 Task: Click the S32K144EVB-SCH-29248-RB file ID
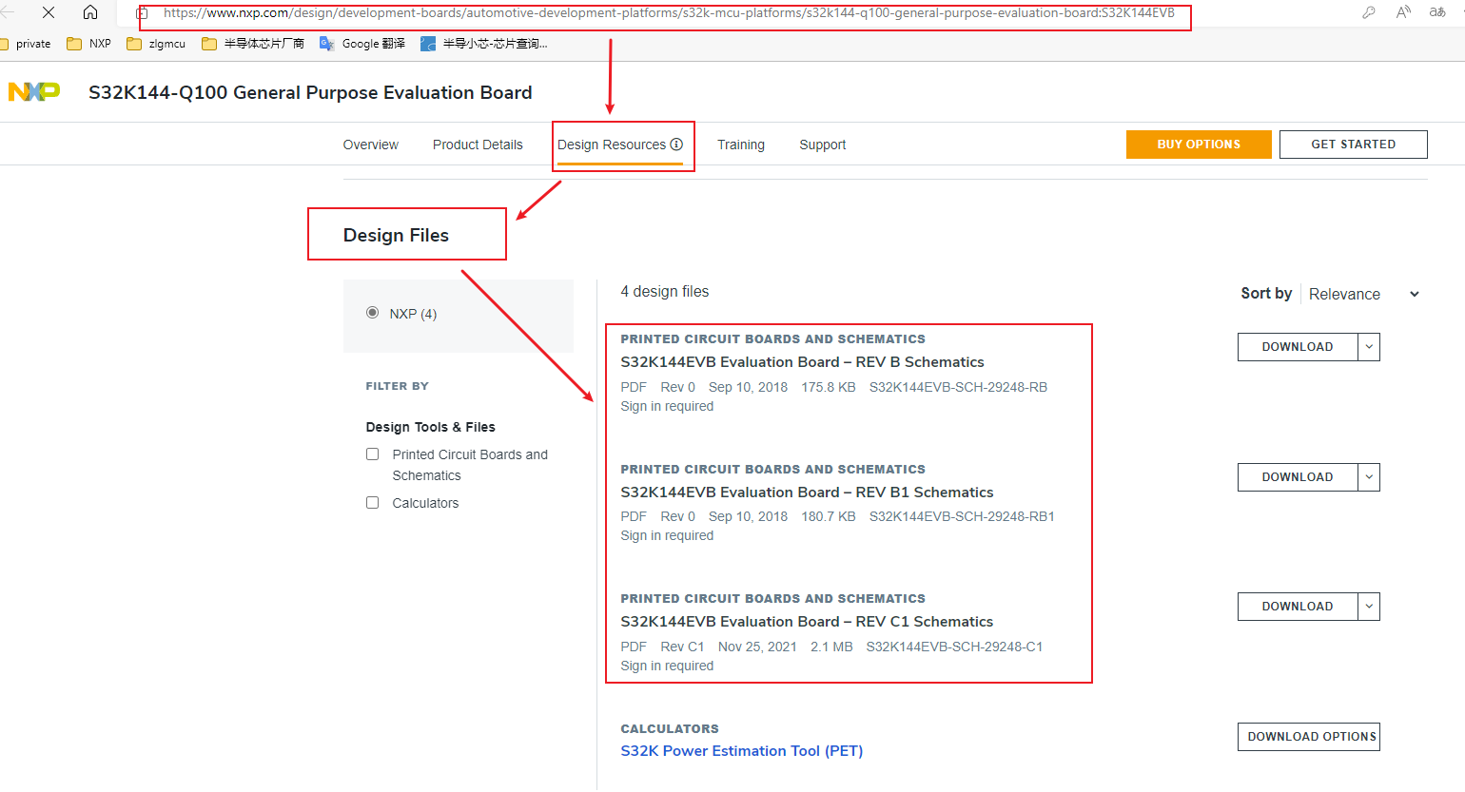pyautogui.click(x=958, y=387)
